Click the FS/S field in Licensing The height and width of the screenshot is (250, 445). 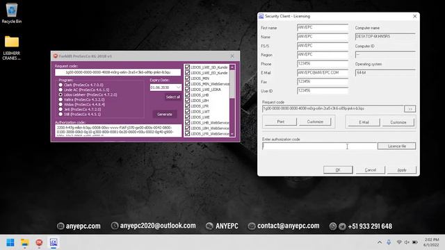[x=323, y=46]
